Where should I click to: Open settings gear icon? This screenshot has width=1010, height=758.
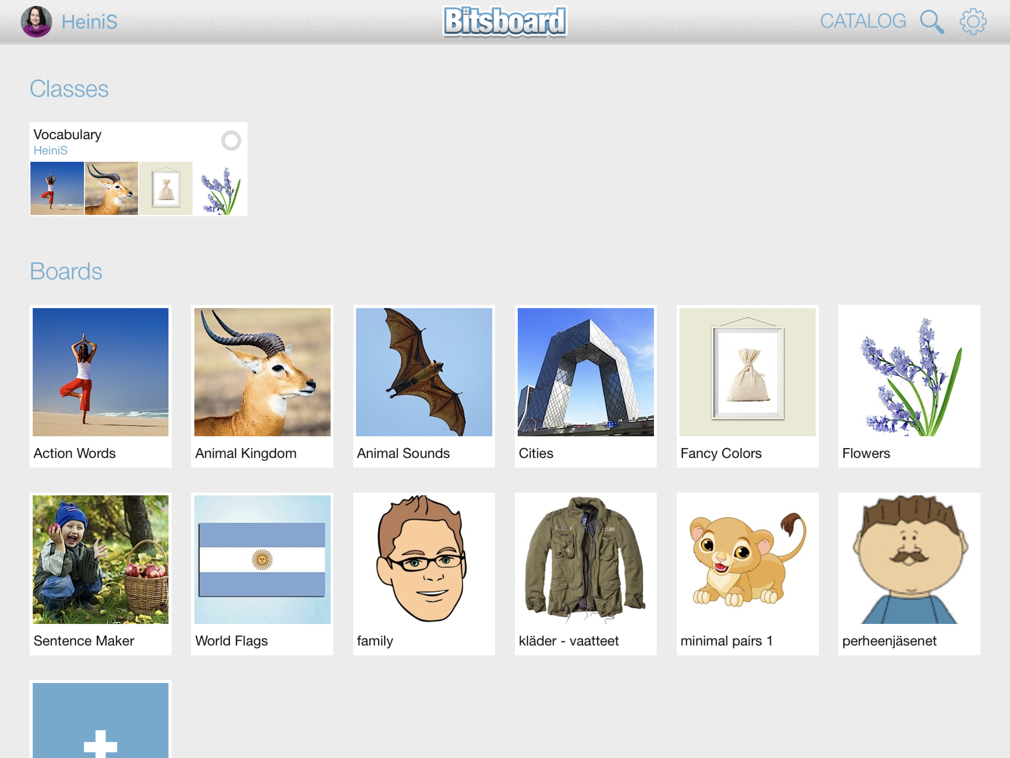click(x=973, y=21)
